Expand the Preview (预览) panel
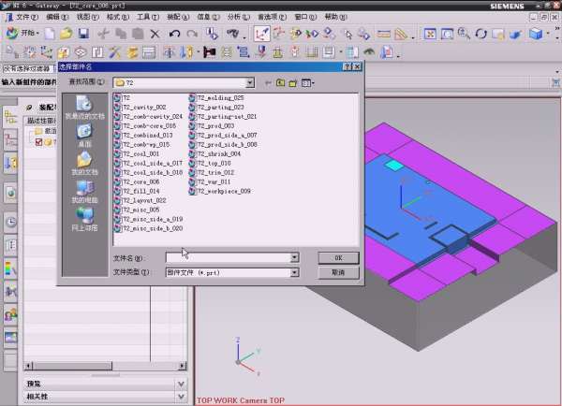 [x=181, y=384]
